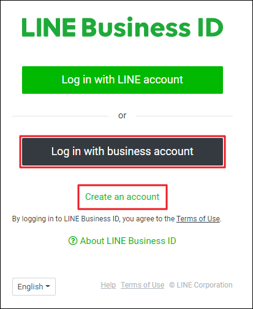Choose Log in with business account

point(123,151)
